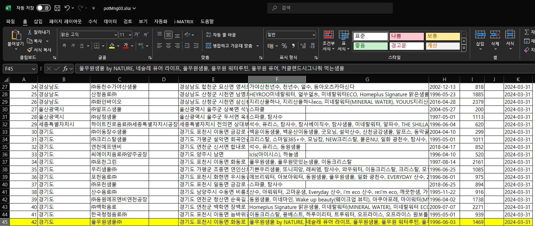Click the decrease font size icon
535x226 pixels.
[146, 35]
